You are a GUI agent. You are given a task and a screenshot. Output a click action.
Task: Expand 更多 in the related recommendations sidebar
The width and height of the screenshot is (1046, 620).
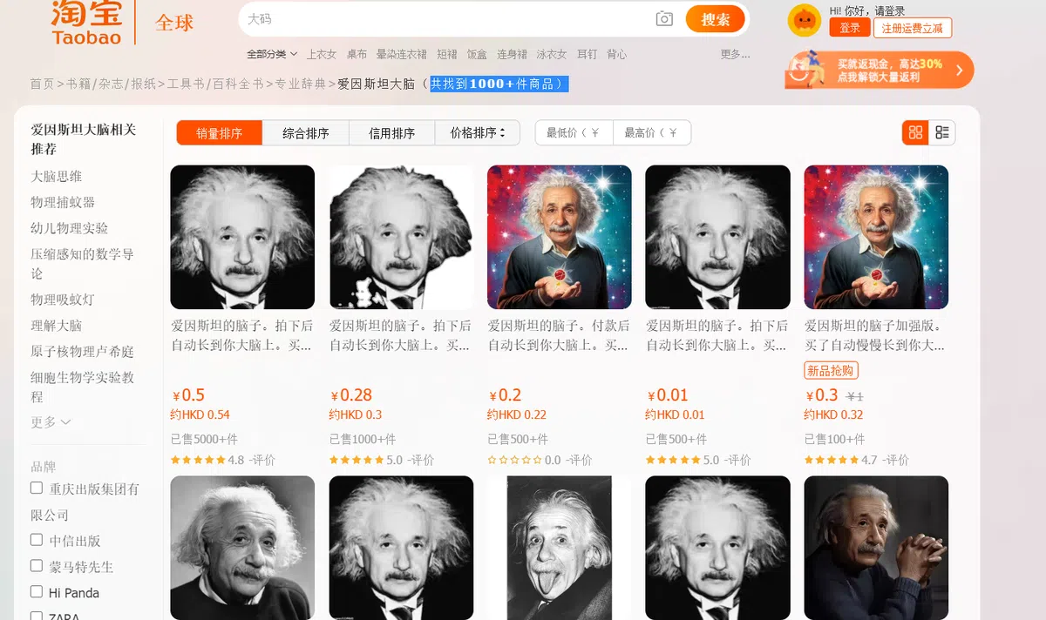pyautogui.click(x=51, y=422)
